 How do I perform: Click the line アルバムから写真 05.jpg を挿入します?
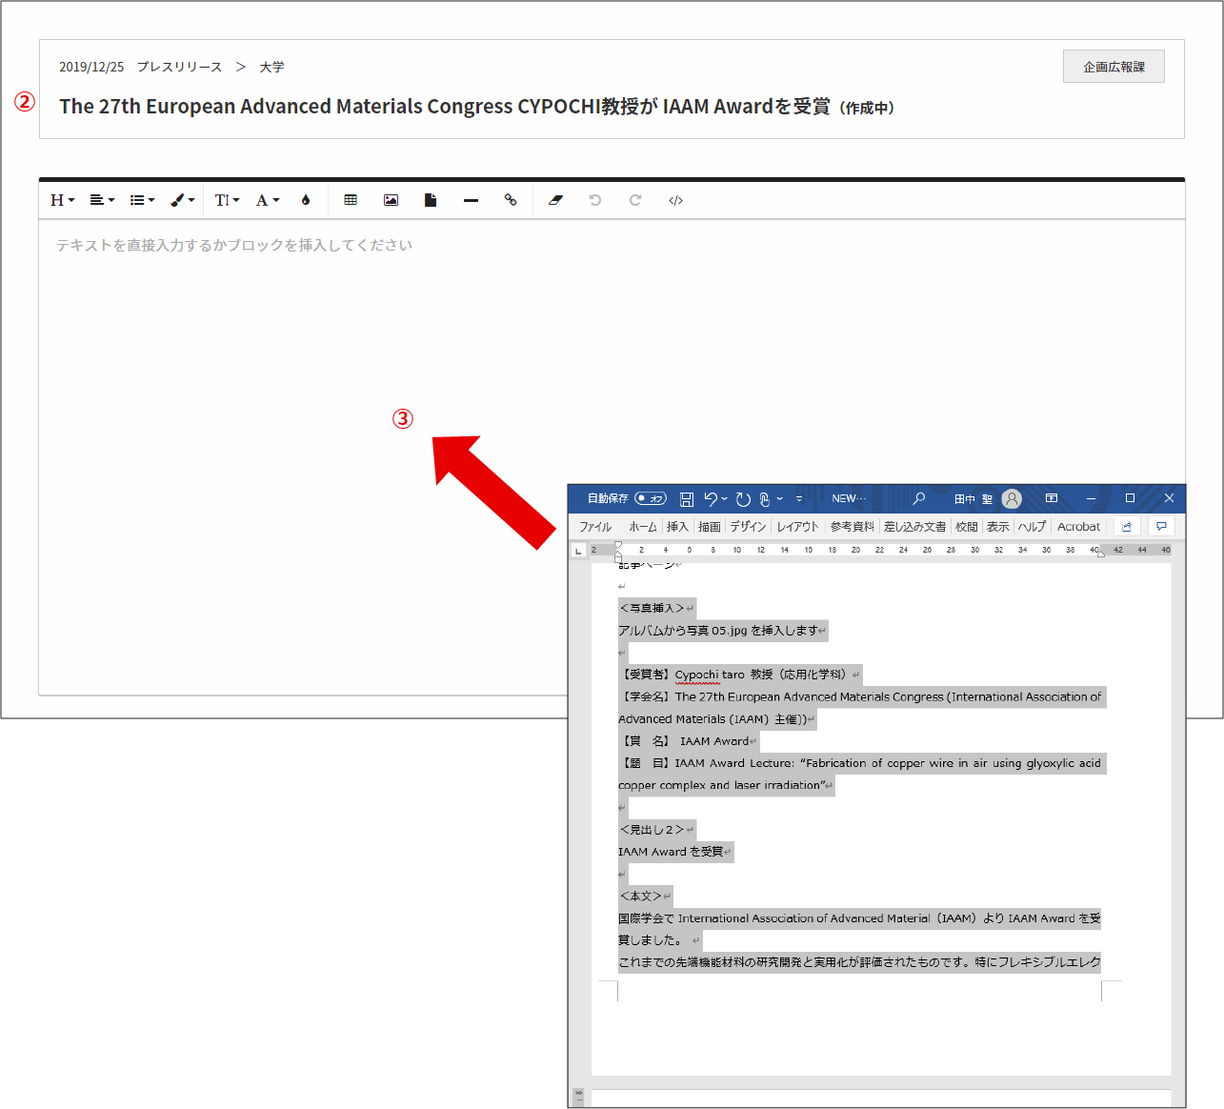pyautogui.click(x=718, y=630)
